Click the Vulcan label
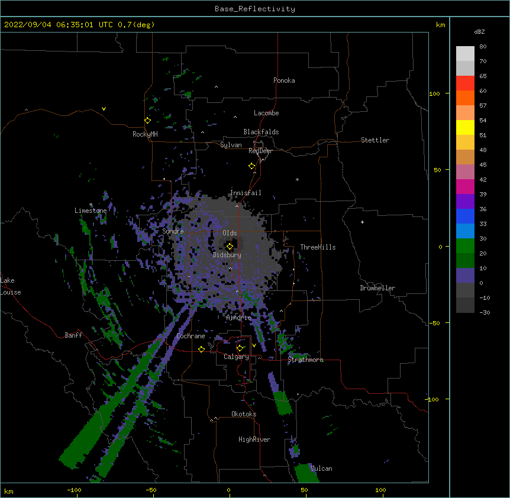510x498 pixels. pyautogui.click(x=321, y=468)
